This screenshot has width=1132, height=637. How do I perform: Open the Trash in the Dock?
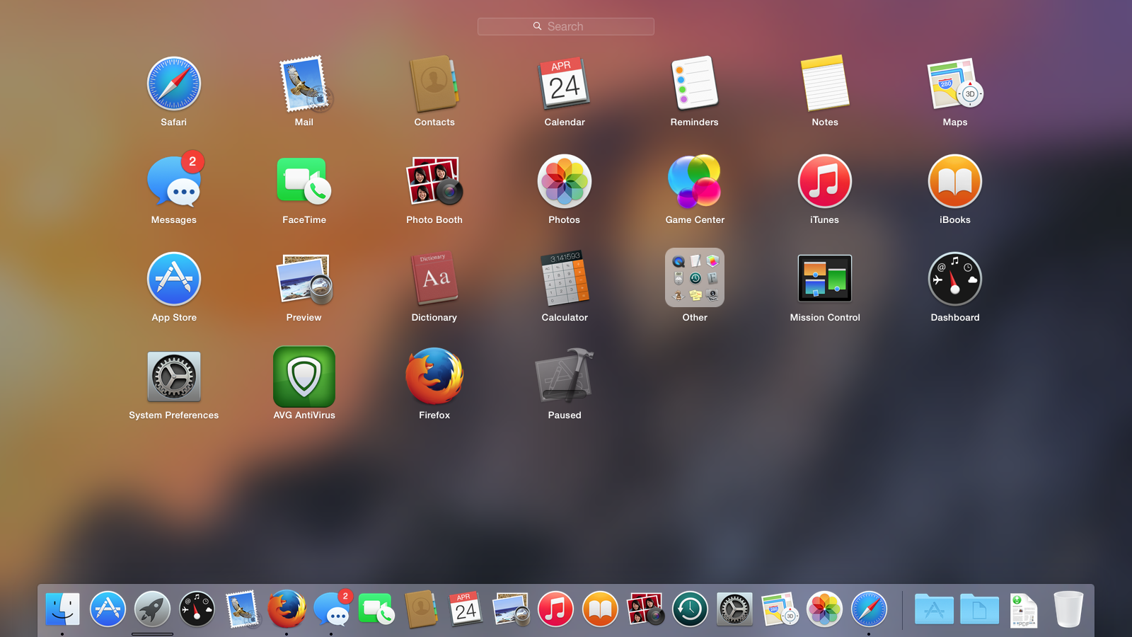click(1068, 609)
